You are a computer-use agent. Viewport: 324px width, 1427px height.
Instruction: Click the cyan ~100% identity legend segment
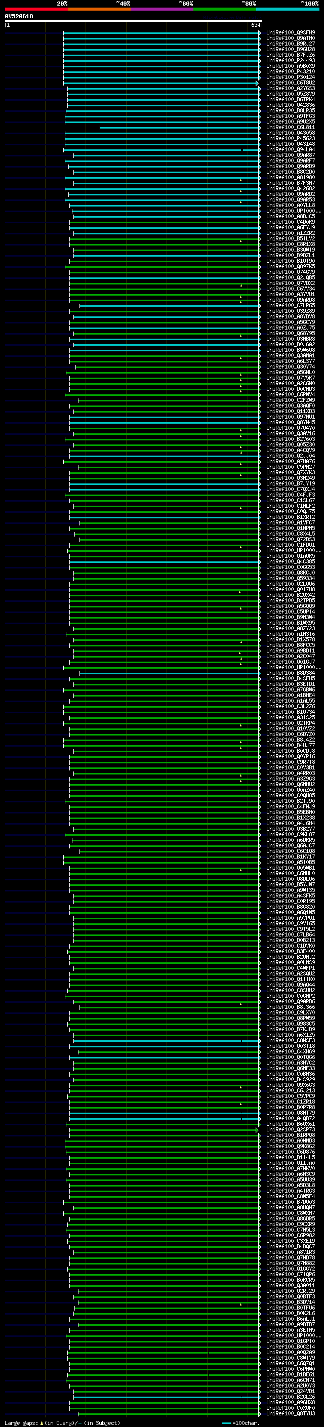pyautogui.click(x=288, y=9)
